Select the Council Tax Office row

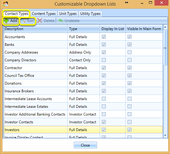[83, 76]
